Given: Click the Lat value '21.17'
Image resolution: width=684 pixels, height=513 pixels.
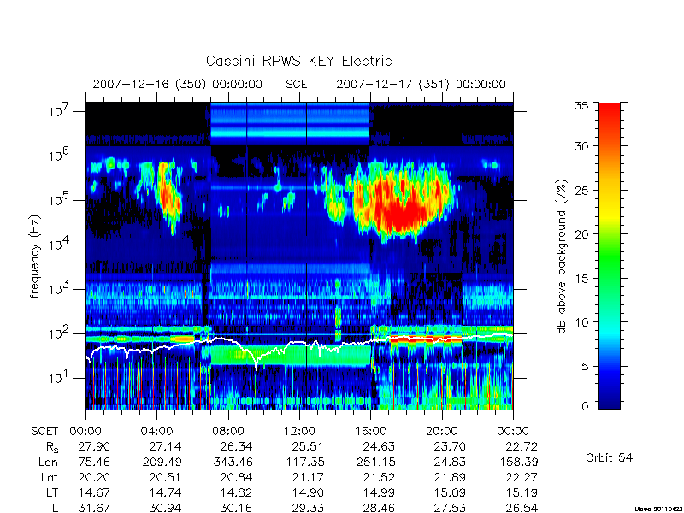Looking at the screenshot, I should 308,478.
